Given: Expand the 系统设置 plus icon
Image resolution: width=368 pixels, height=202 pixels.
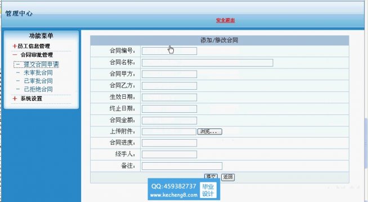Looking at the screenshot, I should (x=15, y=99).
